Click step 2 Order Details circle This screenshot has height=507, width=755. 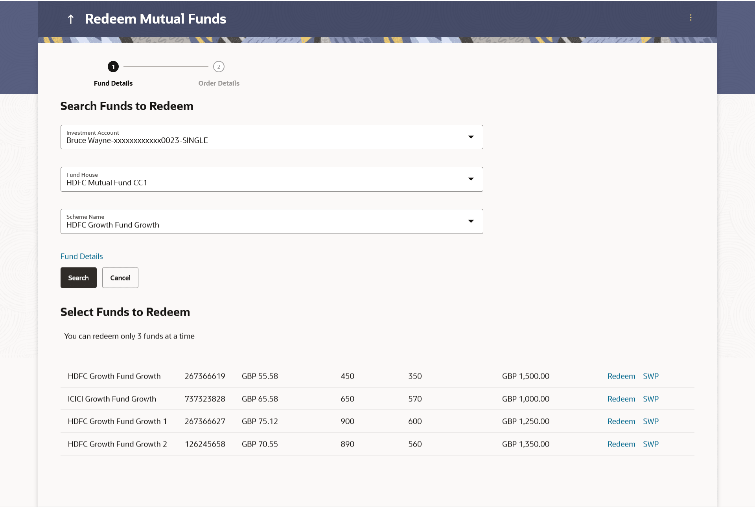pyautogui.click(x=219, y=67)
